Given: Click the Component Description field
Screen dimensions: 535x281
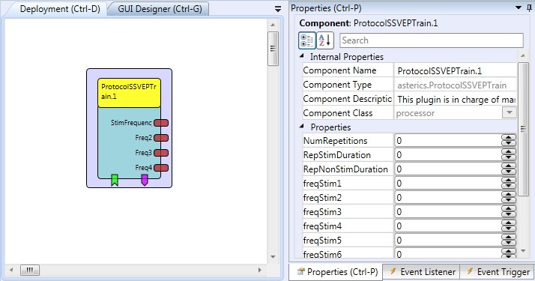Looking at the screenshot, I should coord(455,99).
